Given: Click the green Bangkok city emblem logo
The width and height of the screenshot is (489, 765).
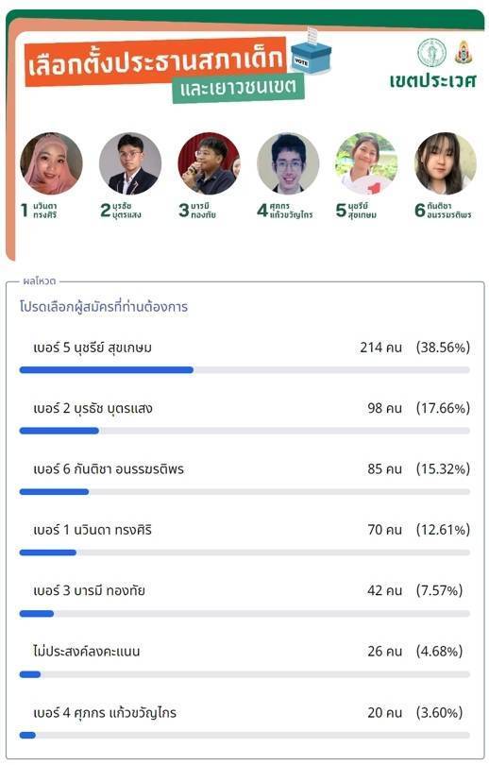Looking at the screenshot, I should tap(431, 53).
